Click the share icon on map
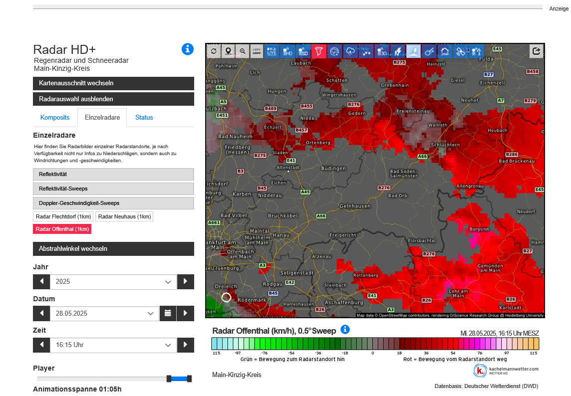The width and height of the screenshot is (571, 396). 537,51
